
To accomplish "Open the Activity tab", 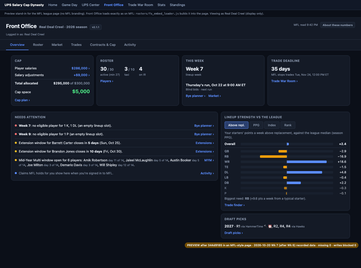I will [130, 45].
